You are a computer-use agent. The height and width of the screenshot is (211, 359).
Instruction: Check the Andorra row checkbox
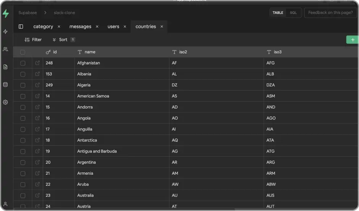pyautogui.click(x=23, y=107)
